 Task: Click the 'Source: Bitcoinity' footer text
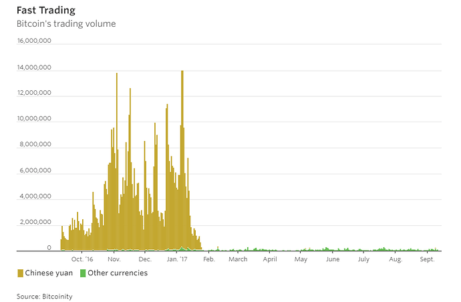coord(44,297)
